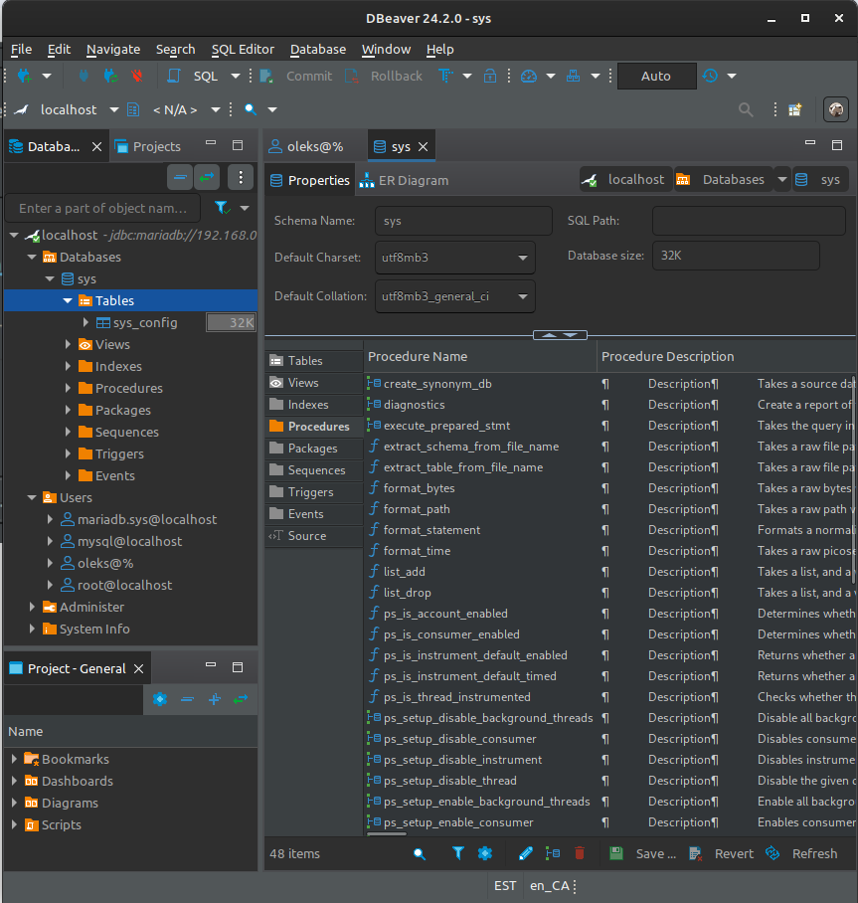Click the New Connection plug icon

pos(25,76)
